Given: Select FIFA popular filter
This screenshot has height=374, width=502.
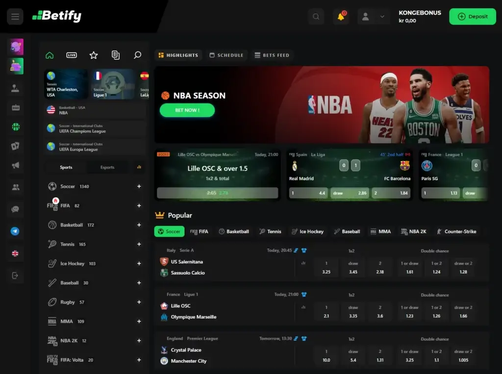Looking at the screenshot, I should (x=199, y=231).
